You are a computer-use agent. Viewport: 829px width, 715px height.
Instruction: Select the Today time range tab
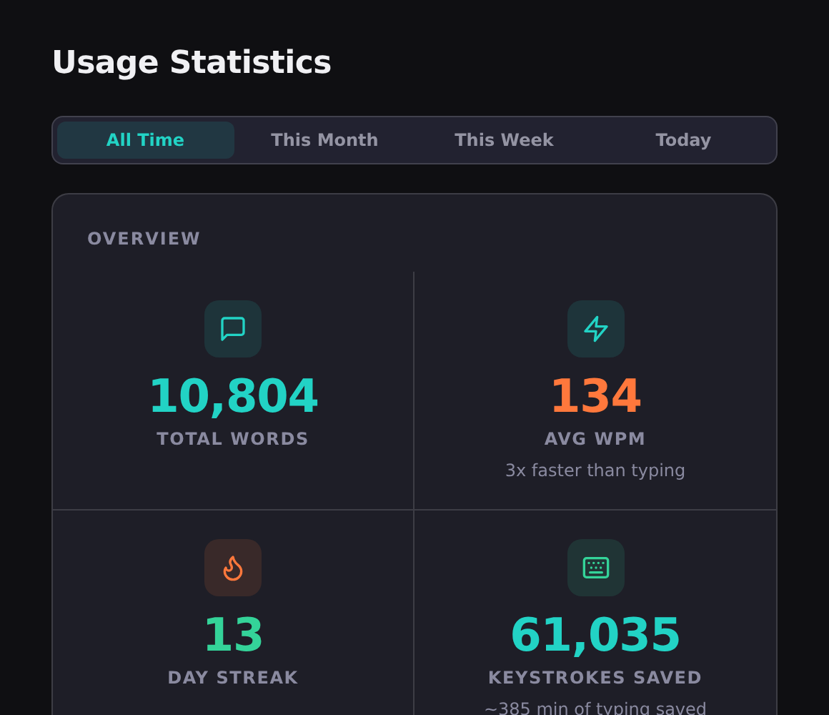click(683, 139)
